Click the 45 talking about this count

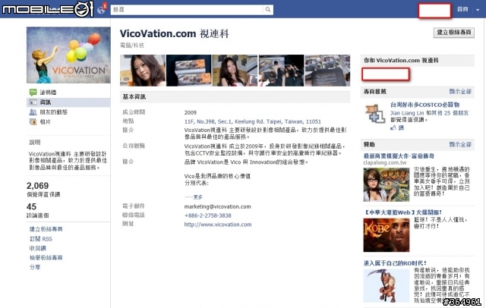32,206
